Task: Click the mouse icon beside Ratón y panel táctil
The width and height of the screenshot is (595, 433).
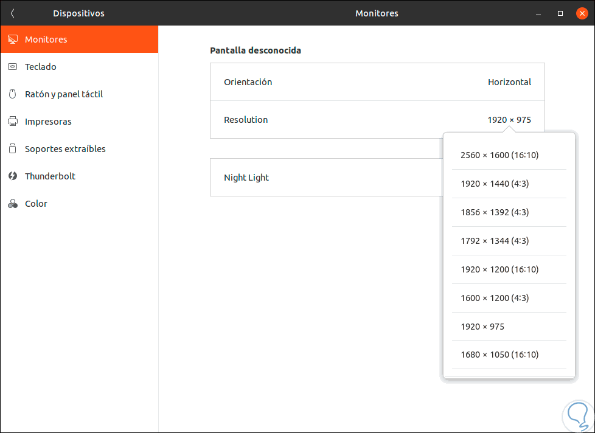Action: 12,94
